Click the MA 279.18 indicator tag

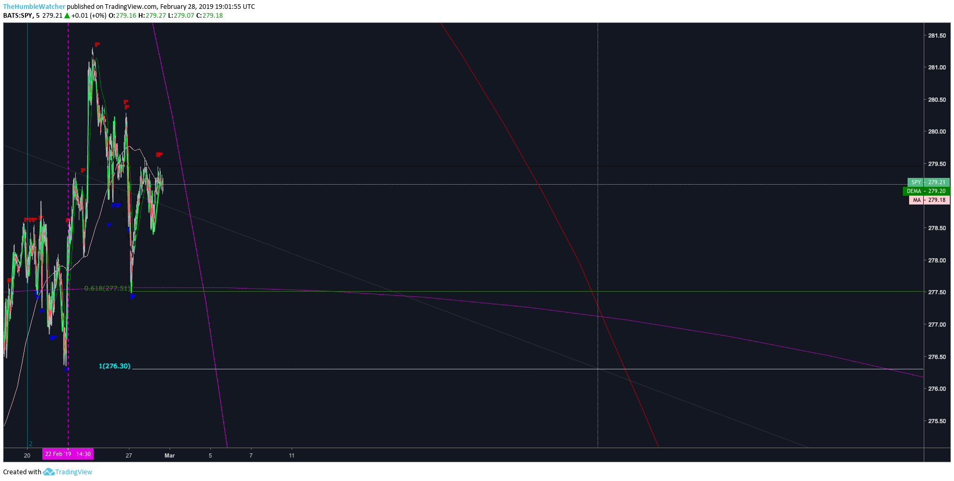(x=929, y=200)
